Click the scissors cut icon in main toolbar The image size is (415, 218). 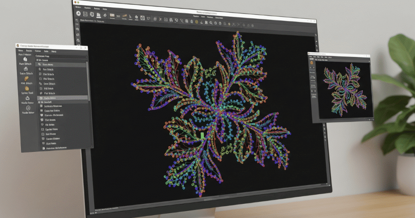tap(160, 19)
